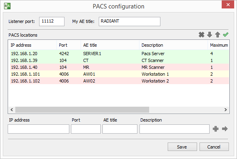This screenshot has width=237, height=159.
Task: Sort by AE title column header
Action: (x=110, y=45)
